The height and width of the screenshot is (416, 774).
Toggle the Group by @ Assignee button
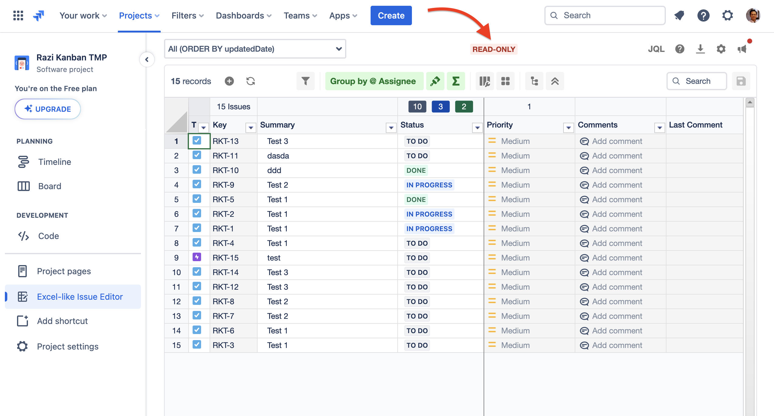[373, 81]
